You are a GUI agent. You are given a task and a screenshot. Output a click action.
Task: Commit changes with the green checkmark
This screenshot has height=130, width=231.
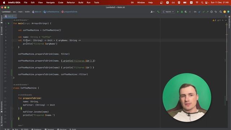tap(204, 12)
